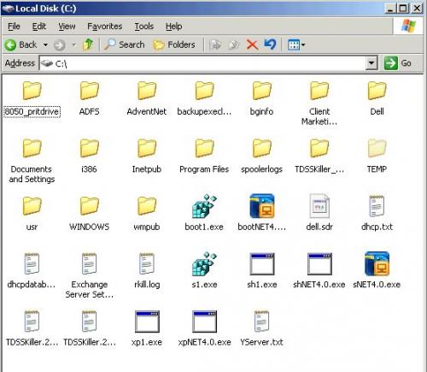Select the Client Marketi... folder
The image size is (427, 372).
[319, 103]
